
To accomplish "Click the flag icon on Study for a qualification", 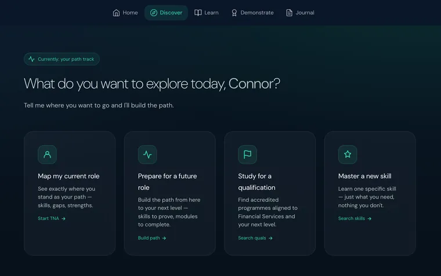I will coord(248,154).
